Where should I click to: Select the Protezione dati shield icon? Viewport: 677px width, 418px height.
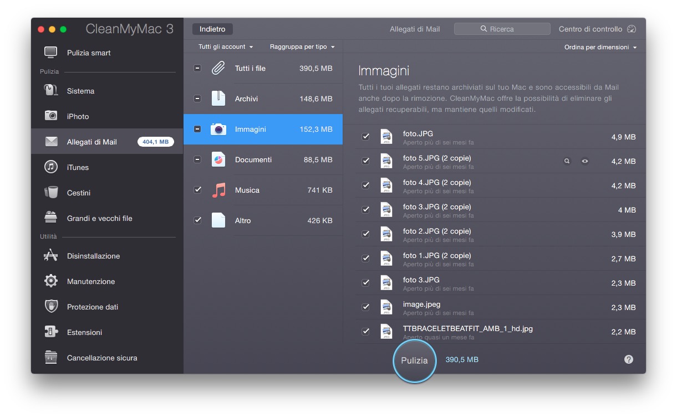(51, 306)
